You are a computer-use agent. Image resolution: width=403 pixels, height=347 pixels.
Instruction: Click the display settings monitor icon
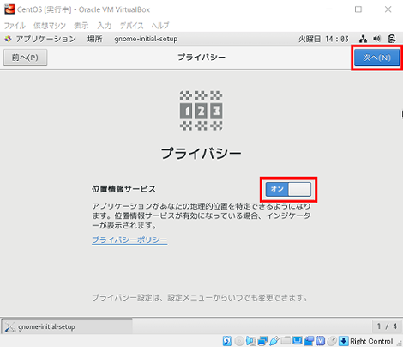(x=298, y=340)
